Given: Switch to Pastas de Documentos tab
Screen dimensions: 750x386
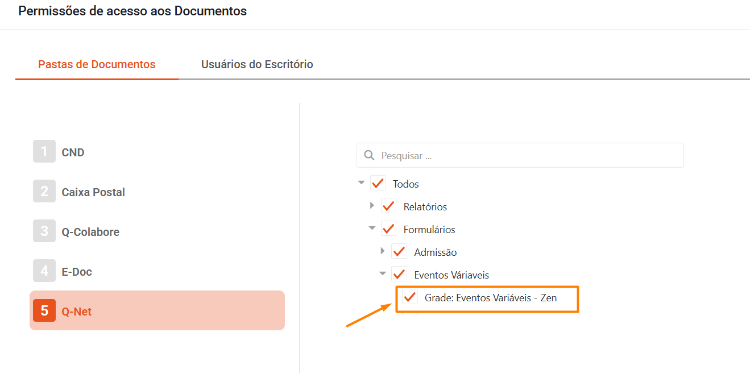Looking at the screenshot, I should click(97, 64).
